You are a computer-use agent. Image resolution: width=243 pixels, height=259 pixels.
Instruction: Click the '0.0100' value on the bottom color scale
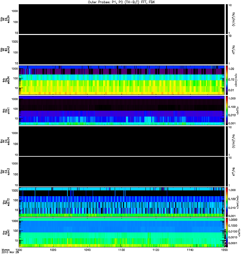pos(233,231)
